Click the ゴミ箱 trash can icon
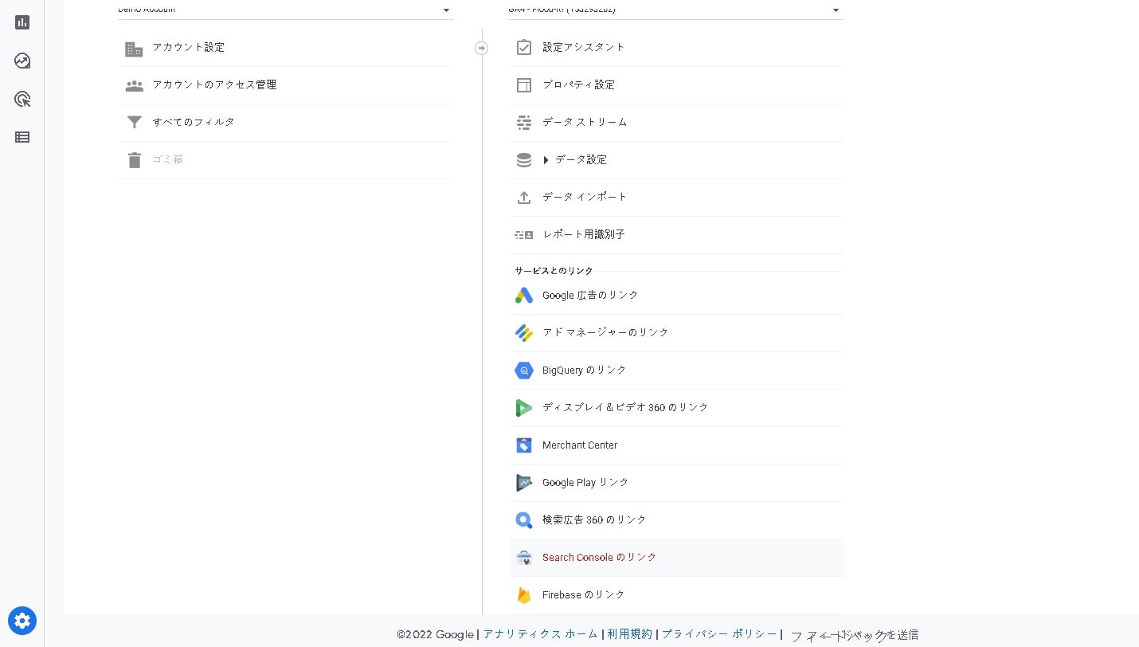The width and height of the screenshot is (1139, 647). click(134, 160)
